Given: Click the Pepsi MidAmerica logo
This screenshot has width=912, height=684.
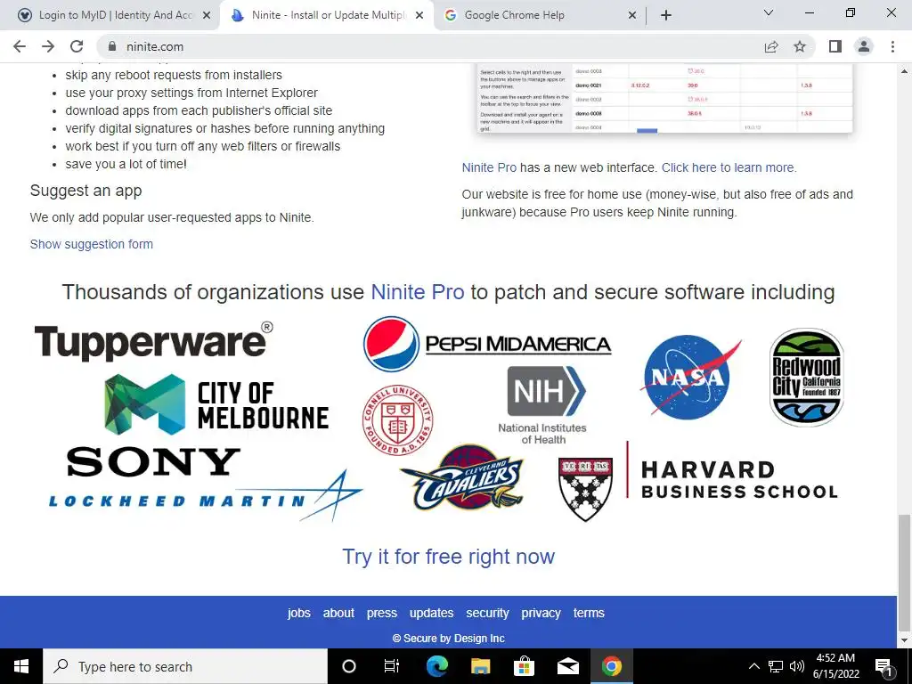Looking at the screenshot, I should (x=487, y=344).
